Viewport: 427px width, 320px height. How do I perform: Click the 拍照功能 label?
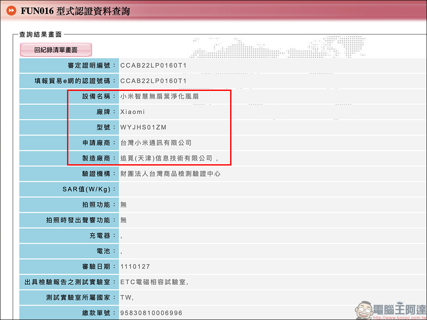[x=99, y=204]
